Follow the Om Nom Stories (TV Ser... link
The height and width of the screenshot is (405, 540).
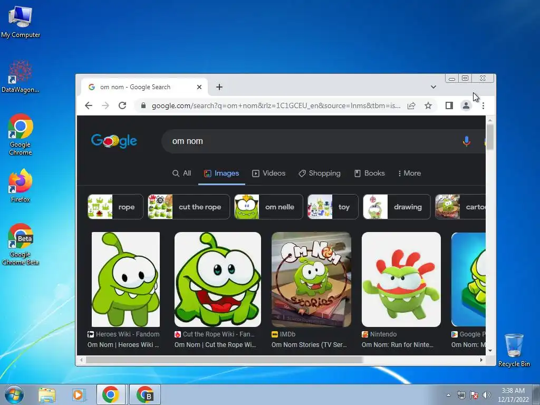point(309,345)
